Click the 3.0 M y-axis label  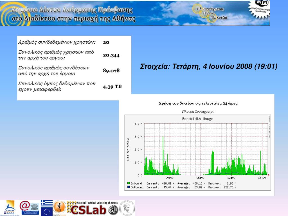coord(138,137)
